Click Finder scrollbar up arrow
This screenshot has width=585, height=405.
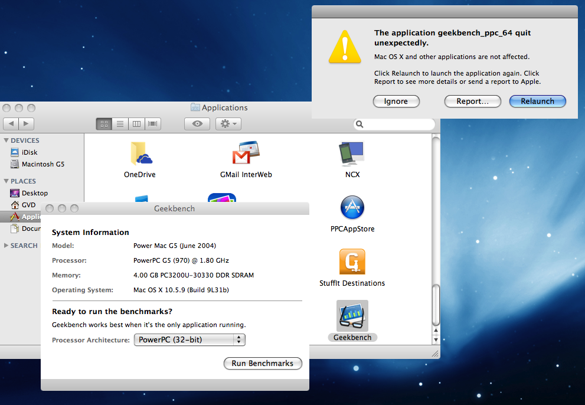(x=436, y=331)
